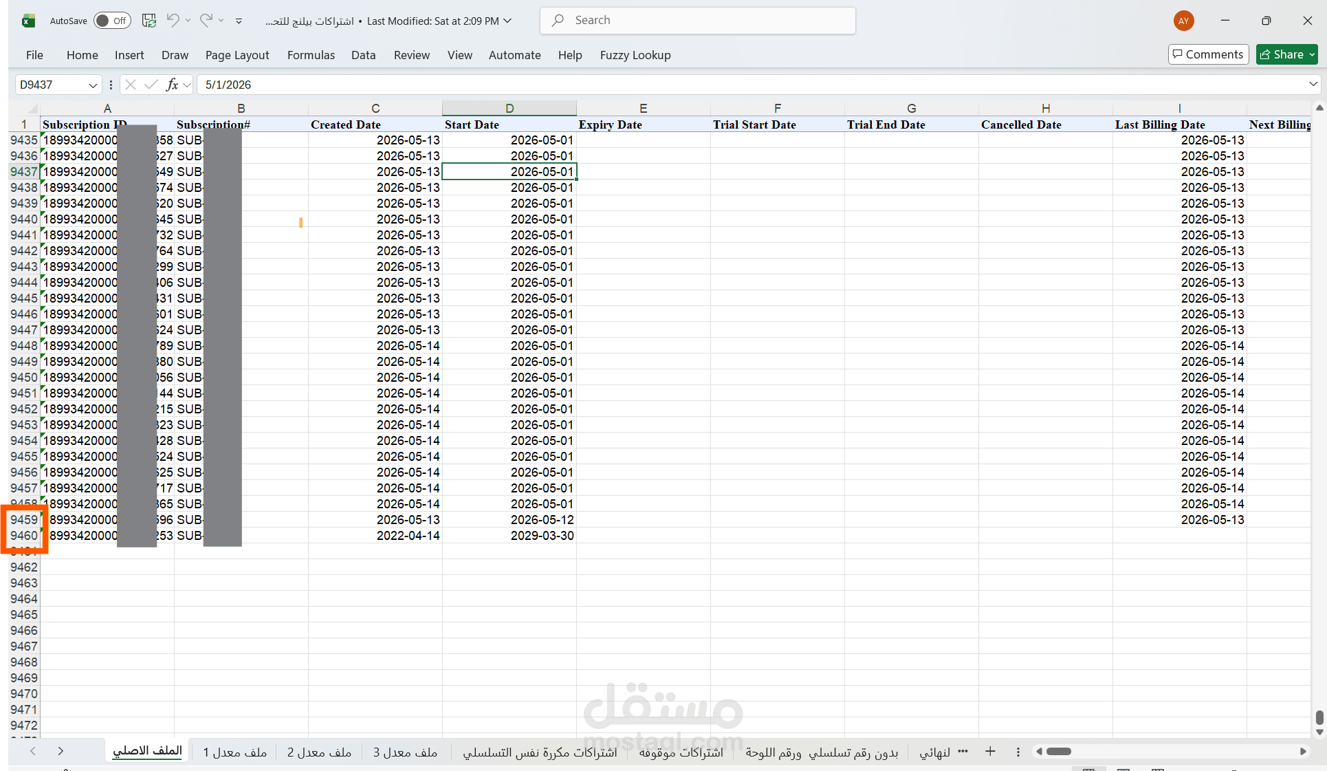1327x771 pixels.
Task: Click the vertical scrollbar down arrow
Action: (1319, 732)
